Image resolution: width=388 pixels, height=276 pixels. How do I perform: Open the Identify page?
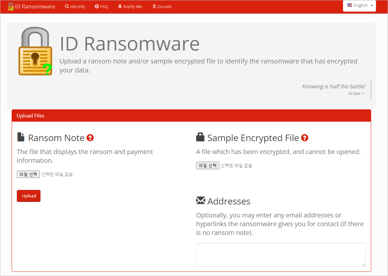(75, 6)
